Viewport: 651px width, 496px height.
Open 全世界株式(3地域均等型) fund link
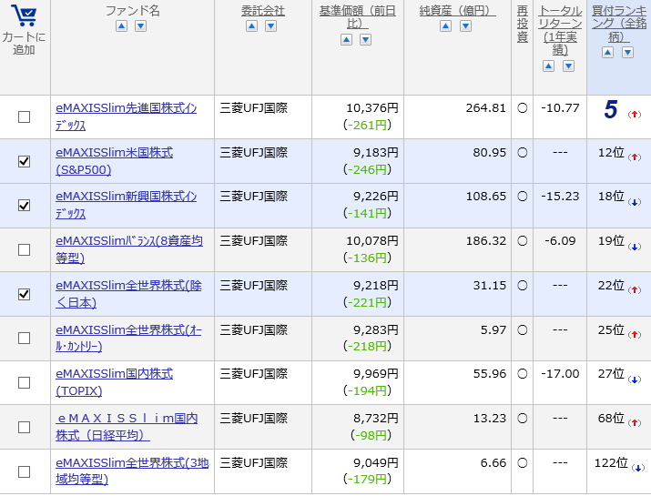coord(132,471)
